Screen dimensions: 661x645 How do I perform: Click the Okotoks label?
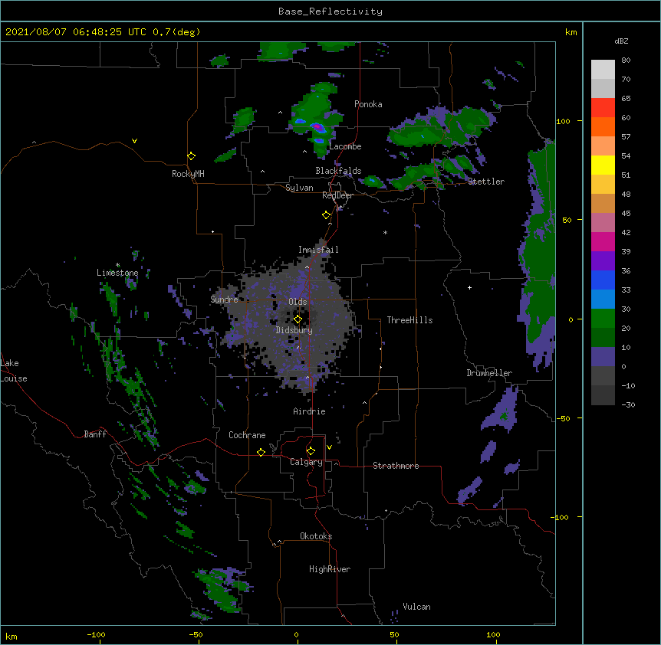[x=316, y=536]
